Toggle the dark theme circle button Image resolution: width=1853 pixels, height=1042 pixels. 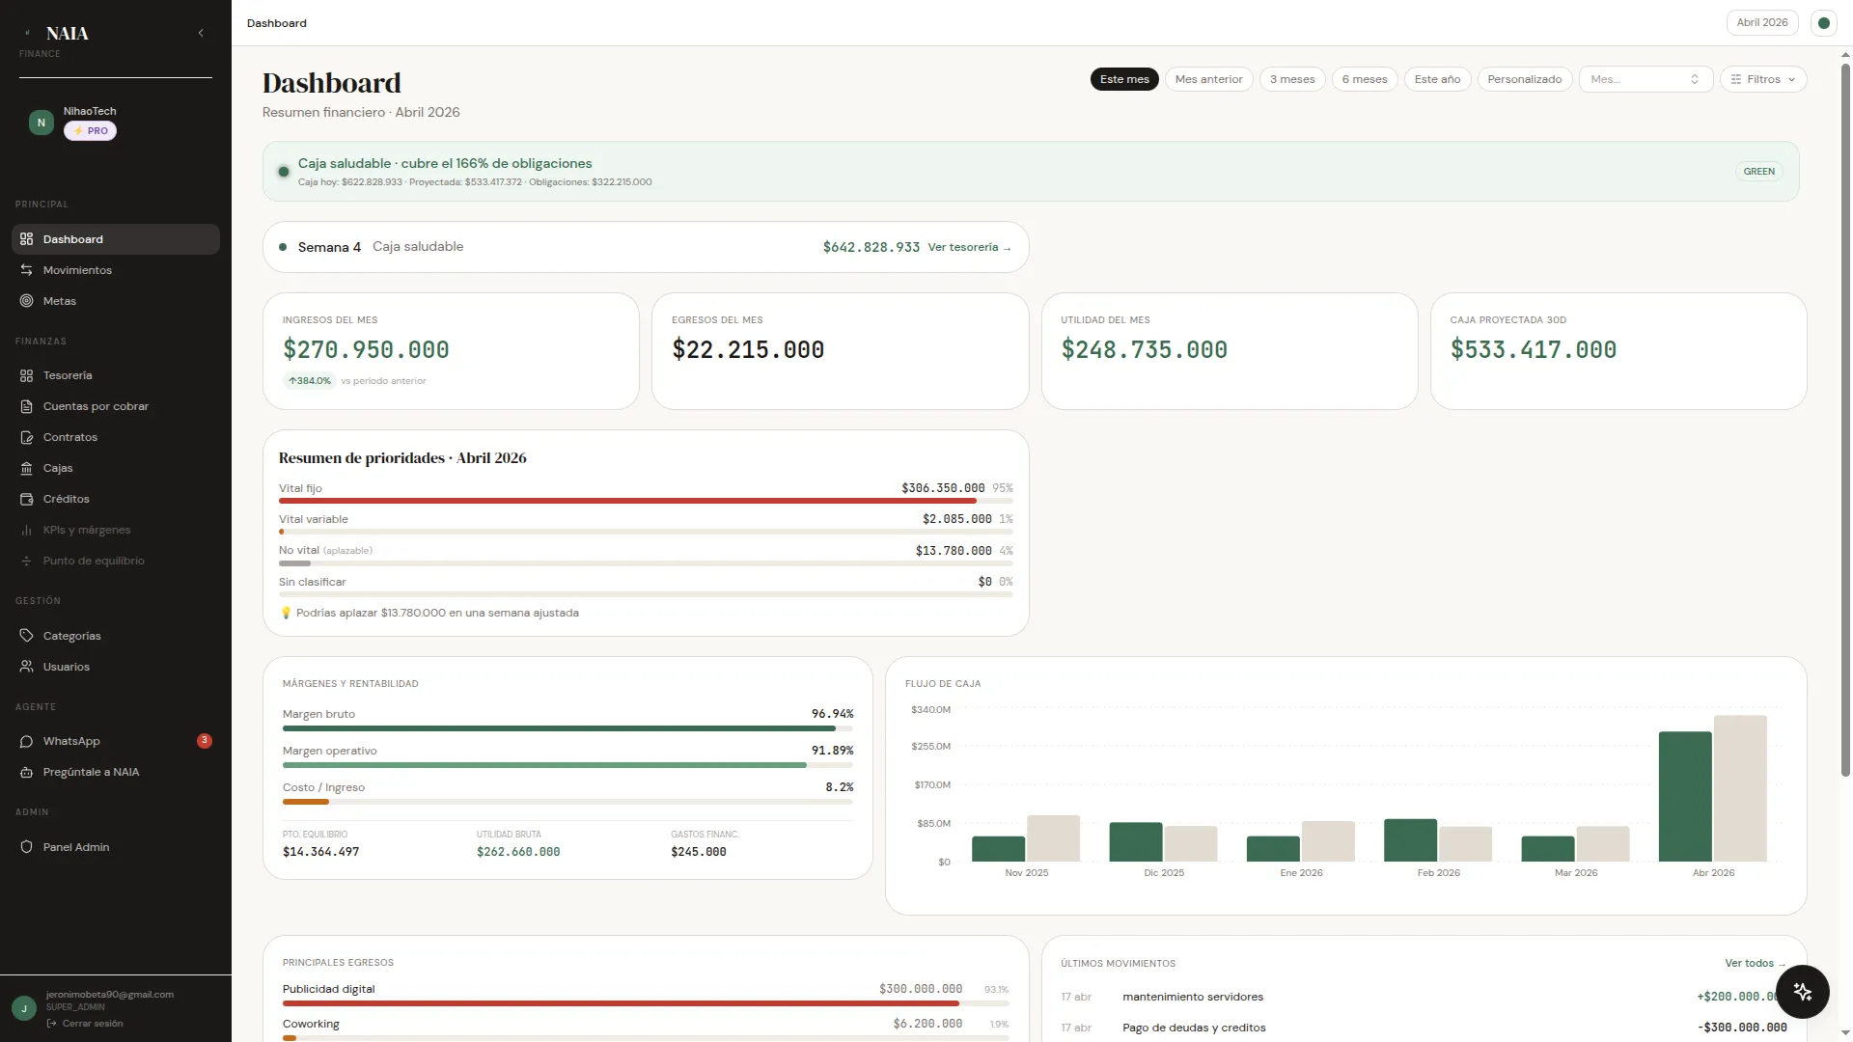click(x=1823, y=22)
